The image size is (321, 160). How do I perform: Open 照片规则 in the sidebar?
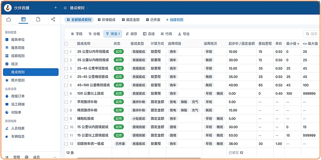(31, 80)
